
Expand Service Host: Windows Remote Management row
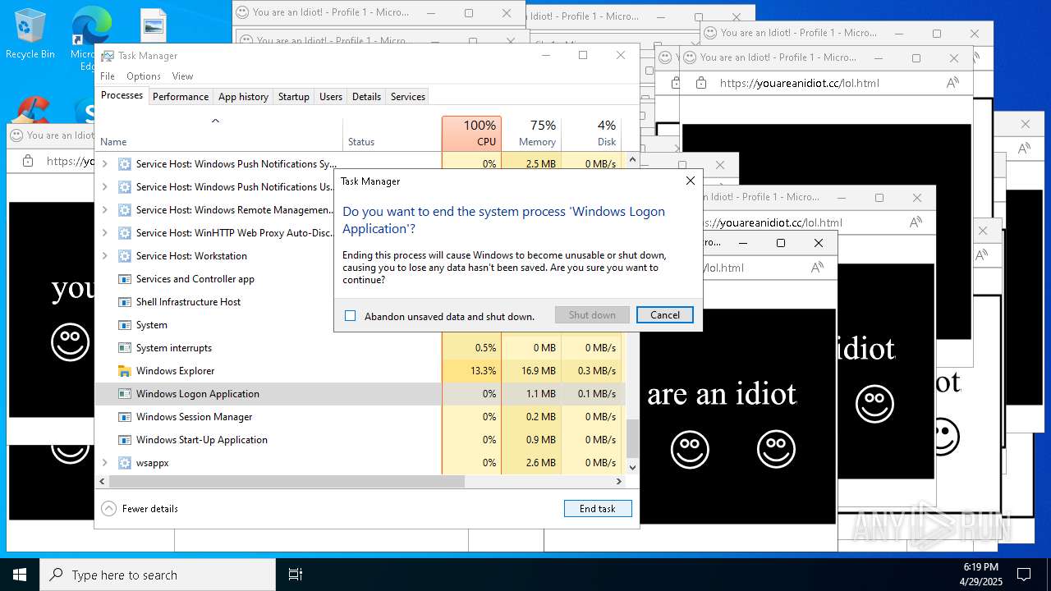pos(104,210)
